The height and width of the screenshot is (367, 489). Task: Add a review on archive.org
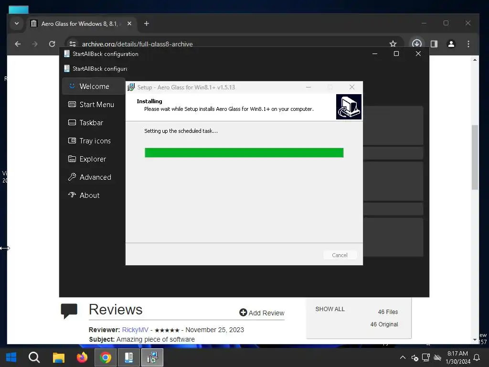pos(262,313)
